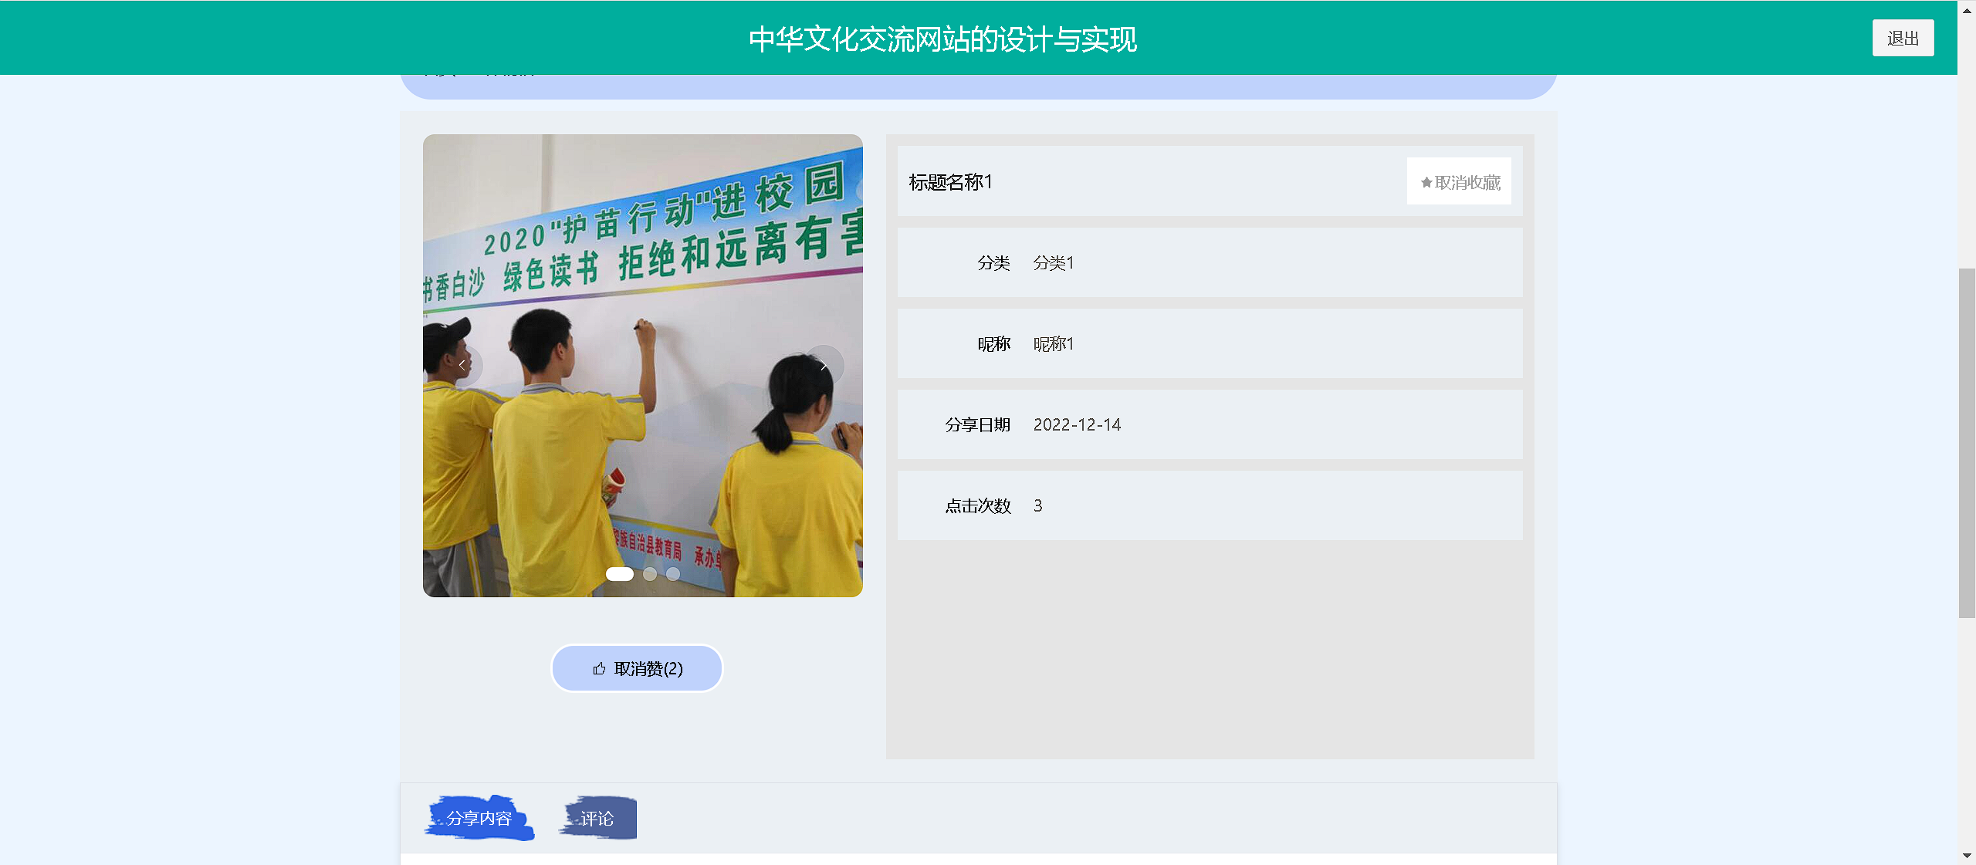Select first carousel indicator pill
Viewport: 1976px width, 865px height.
tap(619, 574)
